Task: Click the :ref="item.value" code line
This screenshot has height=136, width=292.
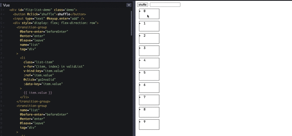Action: coord(39,75)
